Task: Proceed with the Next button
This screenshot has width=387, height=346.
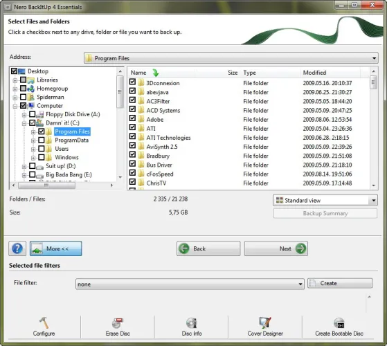Action: tap(276, 248)
